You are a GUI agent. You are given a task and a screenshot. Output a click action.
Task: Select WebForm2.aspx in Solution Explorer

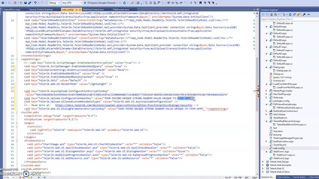pos(281,158)
